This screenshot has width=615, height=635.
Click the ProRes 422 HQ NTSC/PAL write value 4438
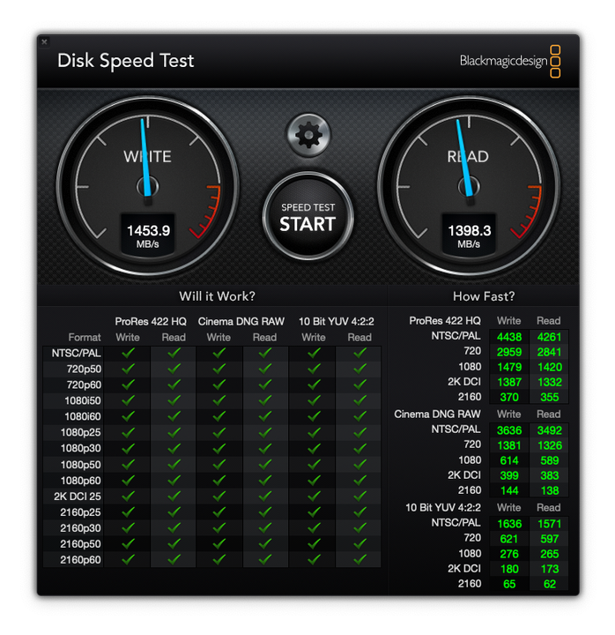(x=509, y=336)
